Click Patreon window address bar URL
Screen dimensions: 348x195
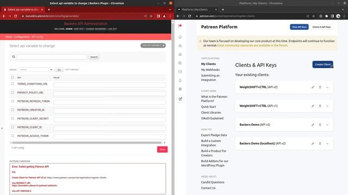(227, 16)
